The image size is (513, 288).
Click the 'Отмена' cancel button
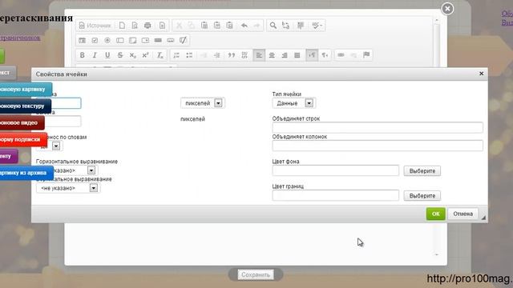pos(463,214)
